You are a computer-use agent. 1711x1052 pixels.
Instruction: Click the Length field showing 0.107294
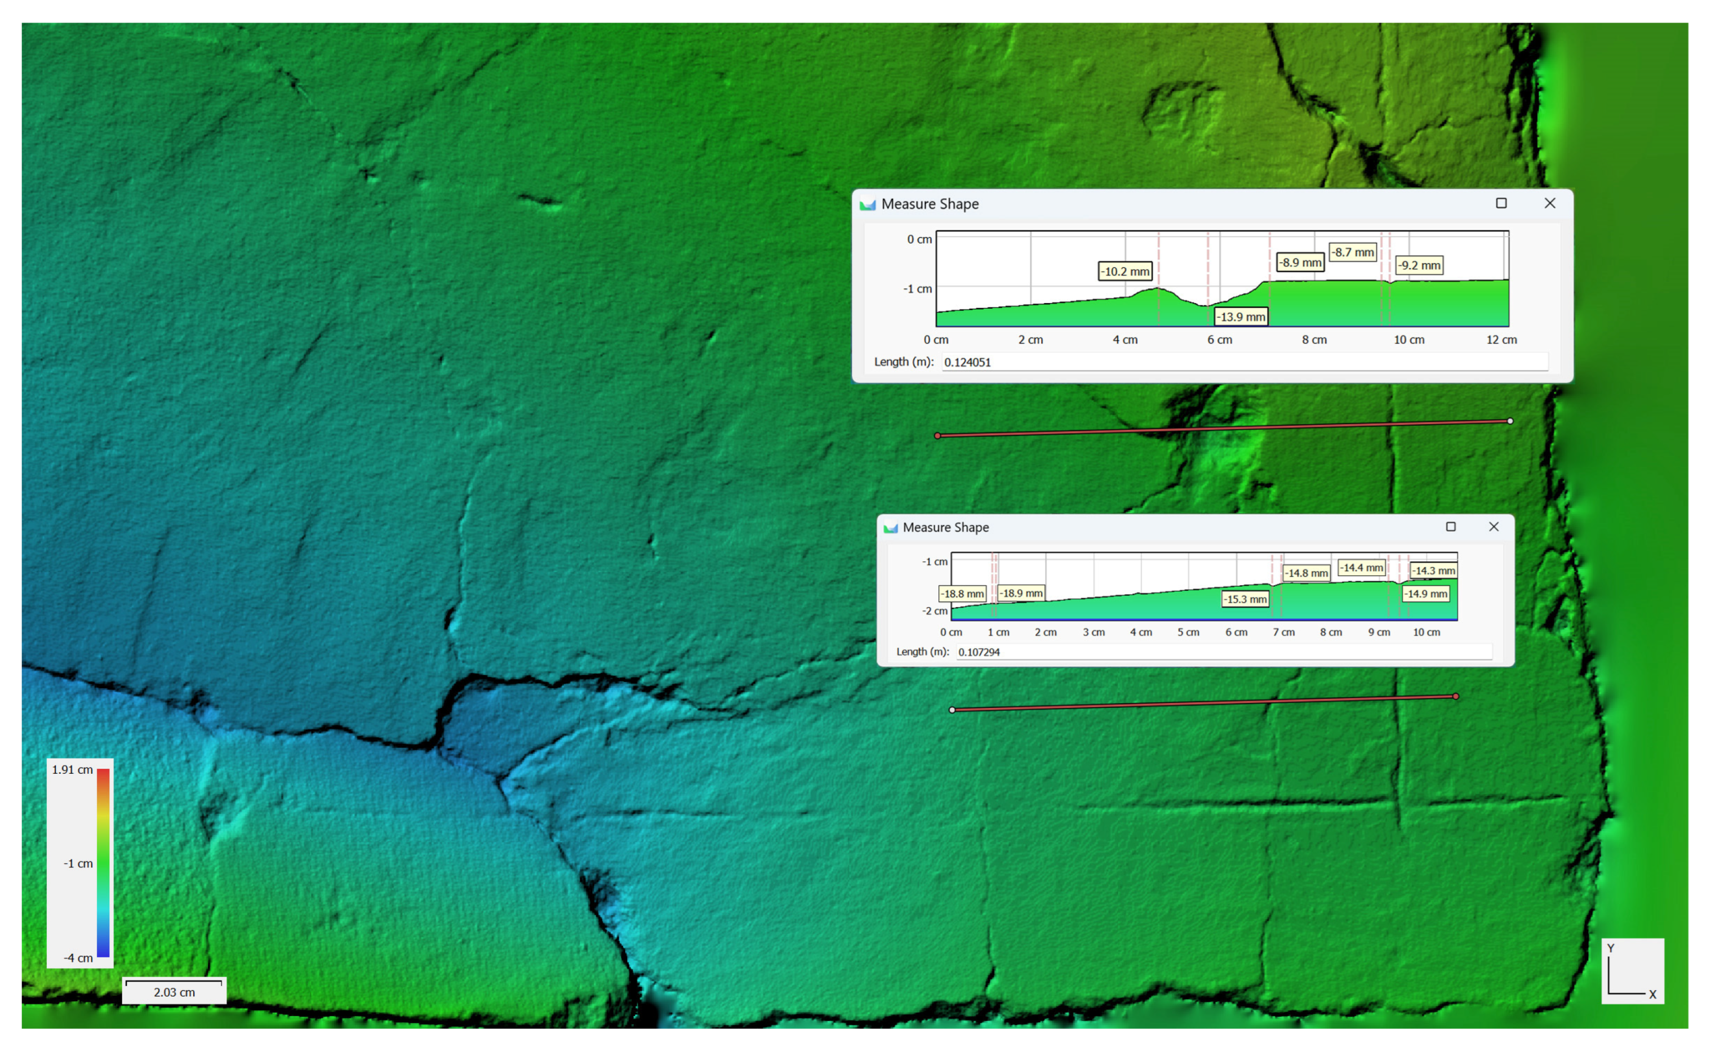point(1224,652)
